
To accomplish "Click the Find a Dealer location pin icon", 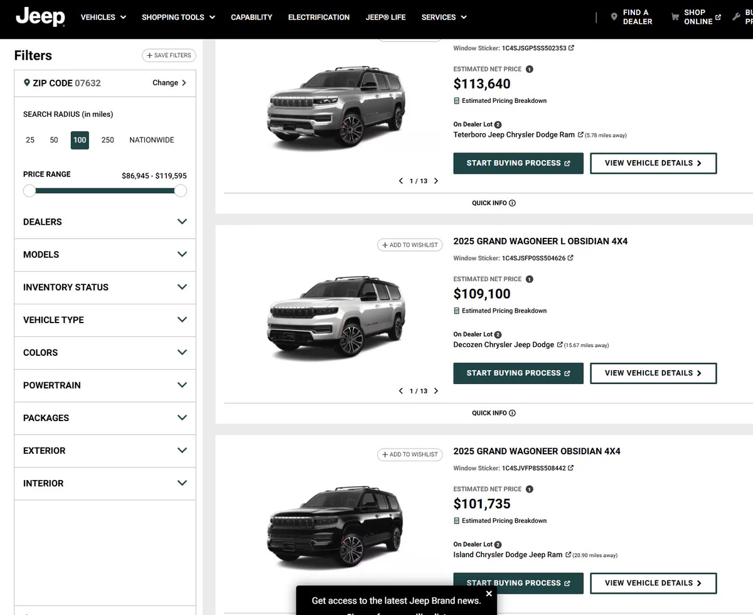I will tap(614, 17).
